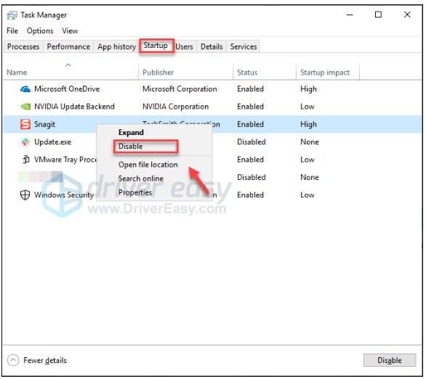The image size is (426, 379).
Task: Collapse view with Fewer details arrow
Action: 13,361
